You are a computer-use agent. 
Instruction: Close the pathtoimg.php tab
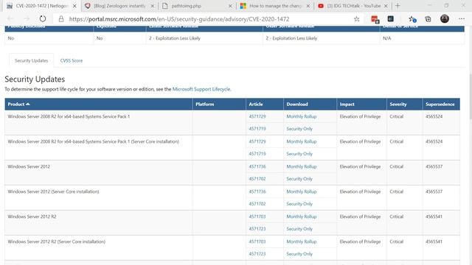230,6
